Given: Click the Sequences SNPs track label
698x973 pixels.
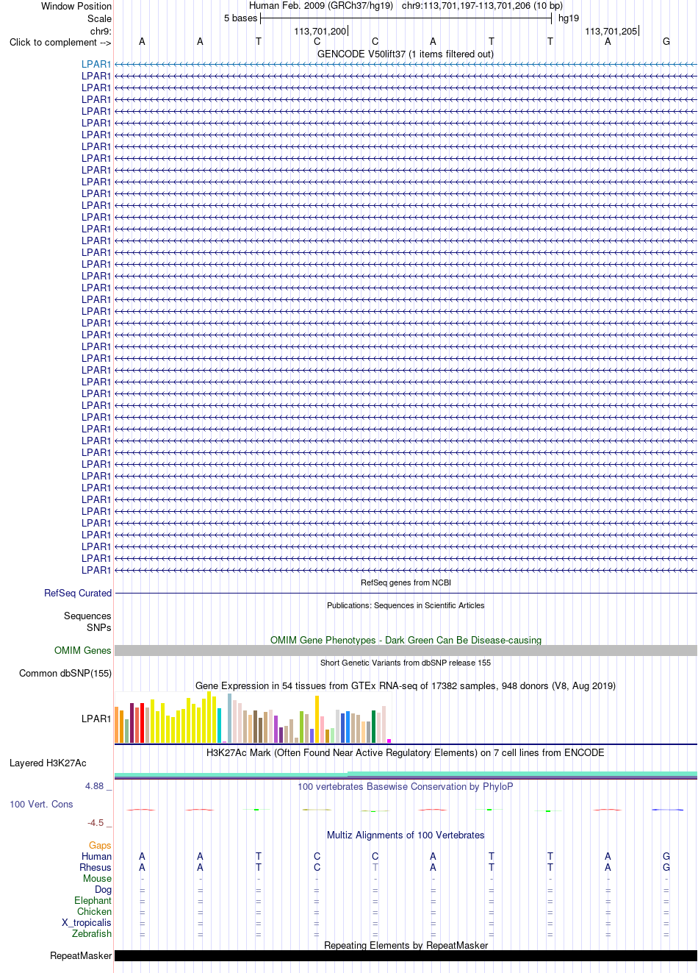Looking at the screenshot, I should (x=87, y=621).
